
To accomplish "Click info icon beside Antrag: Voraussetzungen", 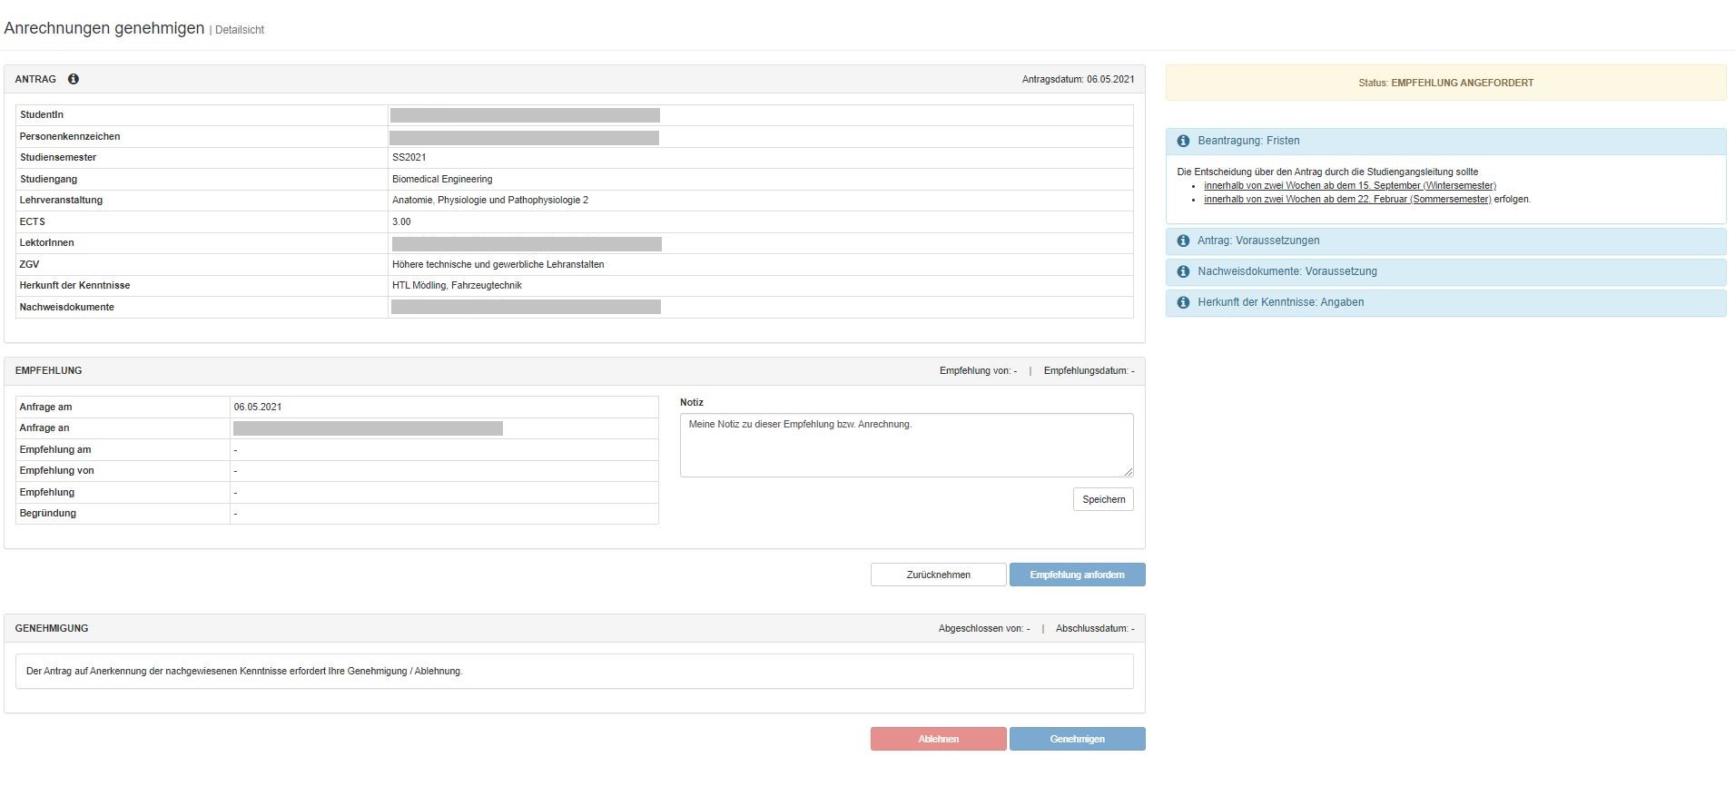I will click(x=1183, y=241).
